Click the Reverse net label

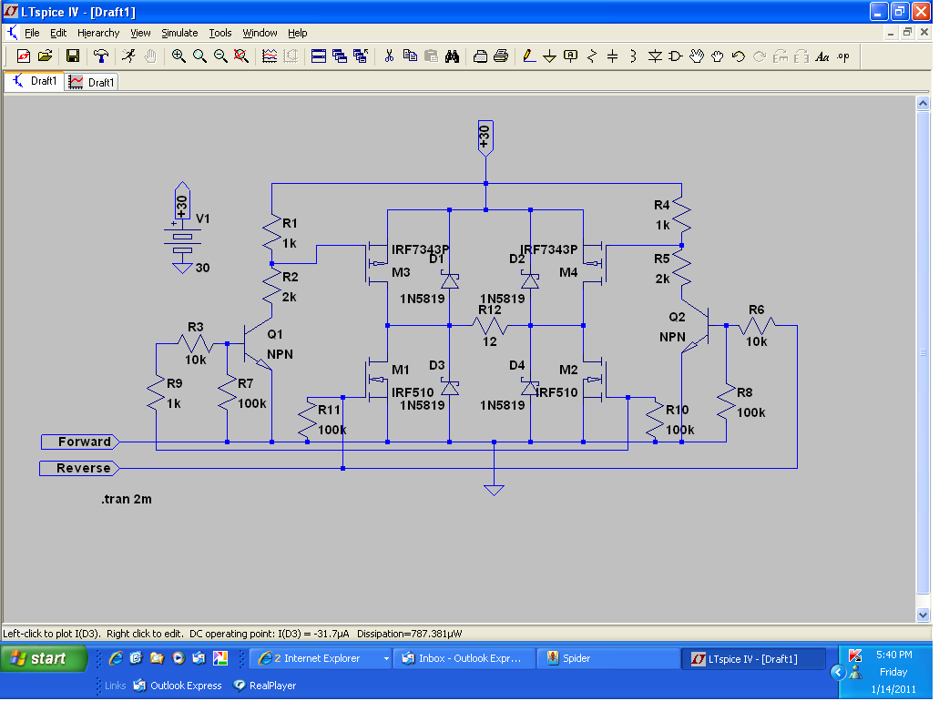[79, 468]
